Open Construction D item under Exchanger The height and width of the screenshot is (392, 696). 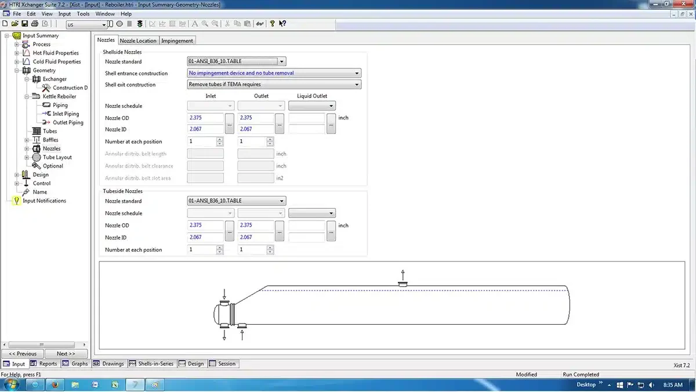(70, 88)
